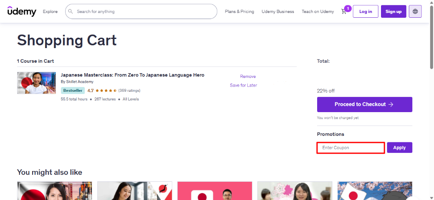434x200 pixels.
Task: Click the (369 ratings) text
Action: (129, 90)
